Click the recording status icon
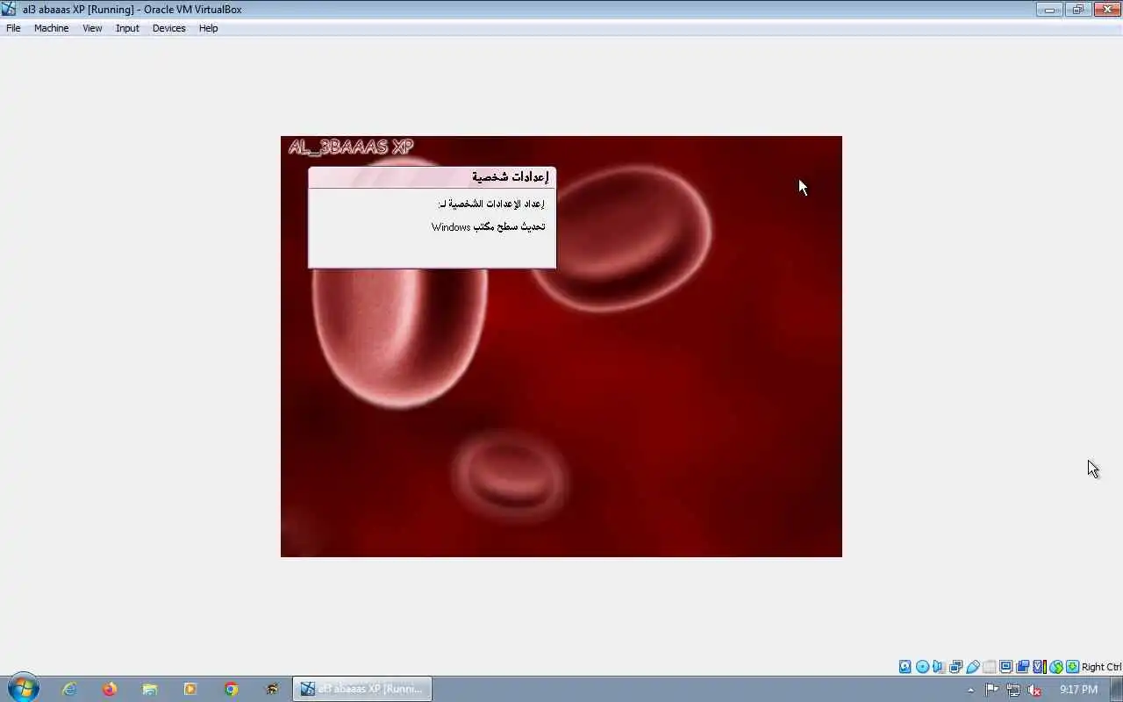Image resolution: width=1123 pixels, height=702 pixels. [1022, 667]
